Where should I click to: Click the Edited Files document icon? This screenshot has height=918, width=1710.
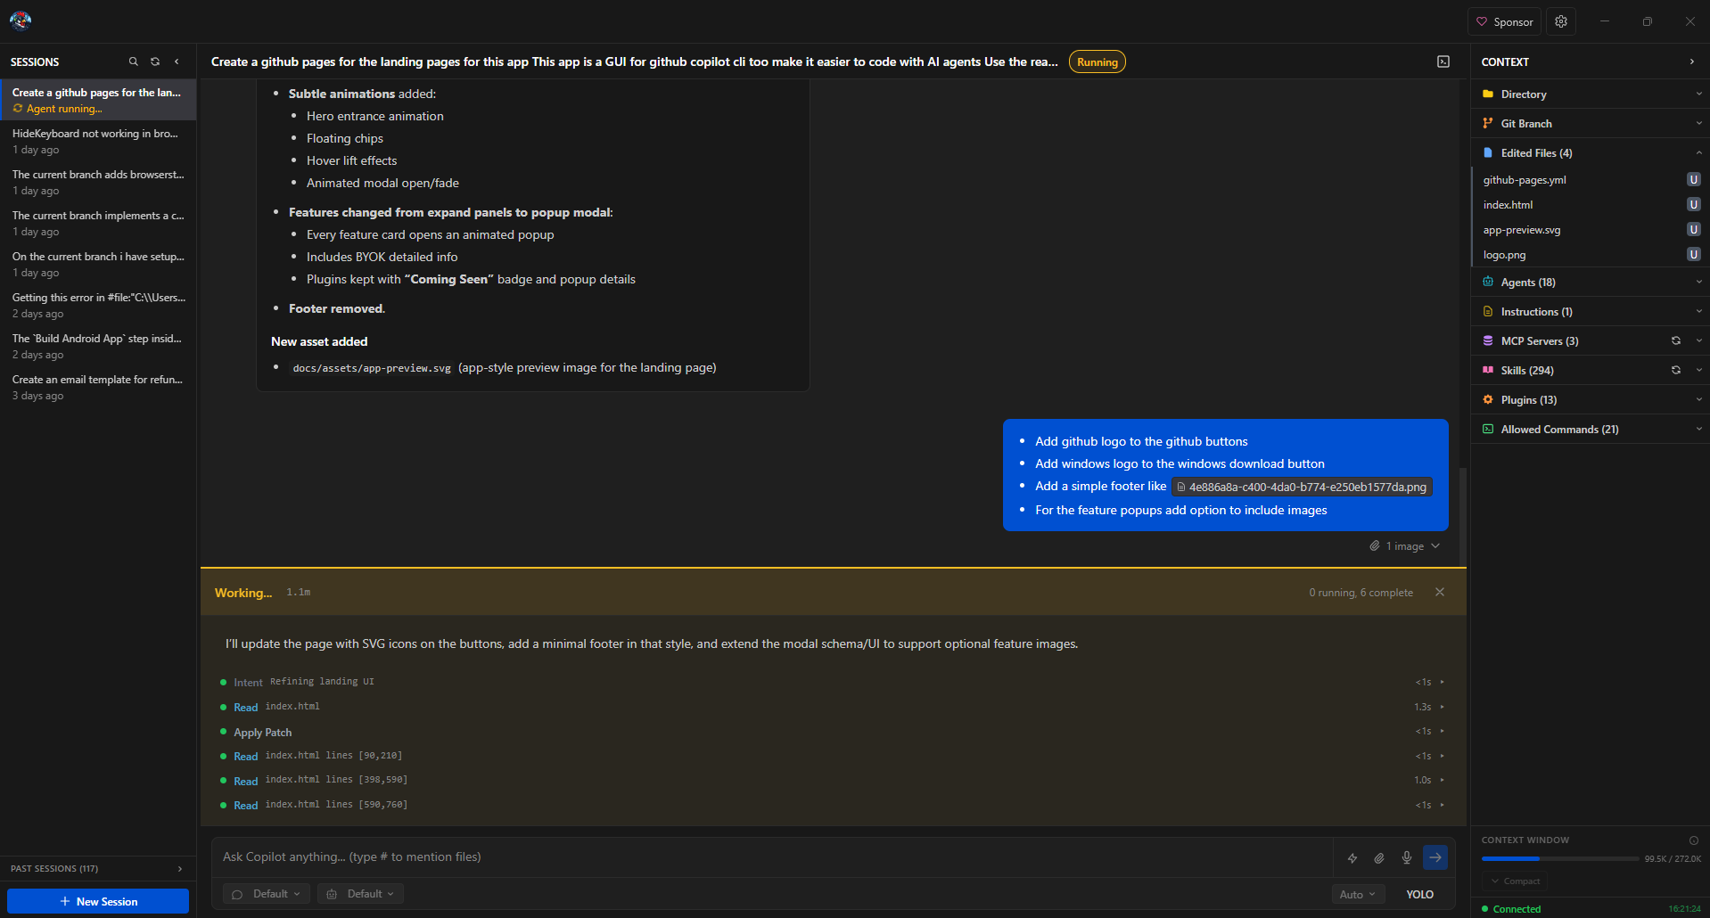click(1488, 152)
